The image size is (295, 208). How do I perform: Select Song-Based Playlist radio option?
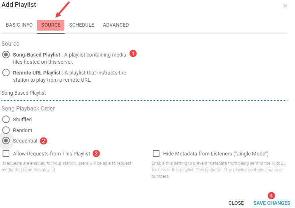click(6, 55)
